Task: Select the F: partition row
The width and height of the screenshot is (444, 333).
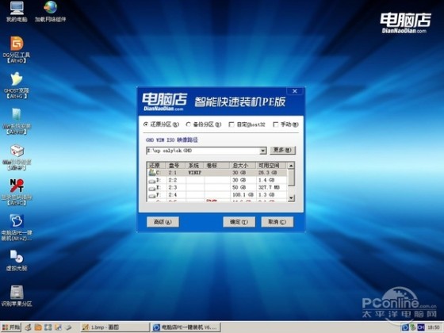Action: [217, 195]
